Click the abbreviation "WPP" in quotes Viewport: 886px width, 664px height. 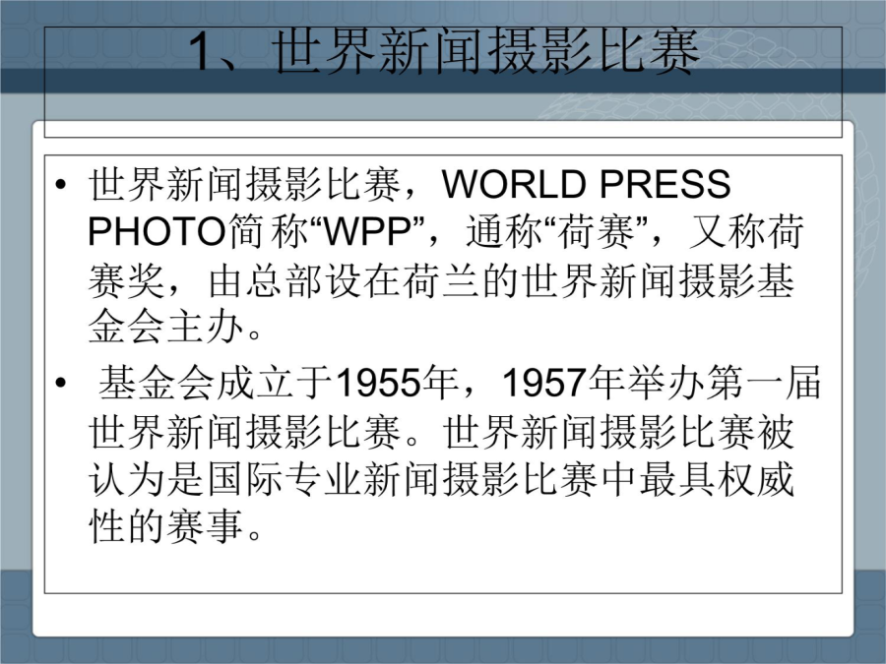tap(365, 232)
